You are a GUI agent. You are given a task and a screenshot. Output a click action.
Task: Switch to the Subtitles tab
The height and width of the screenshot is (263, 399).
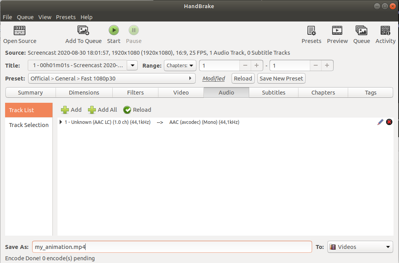(273, 93)
